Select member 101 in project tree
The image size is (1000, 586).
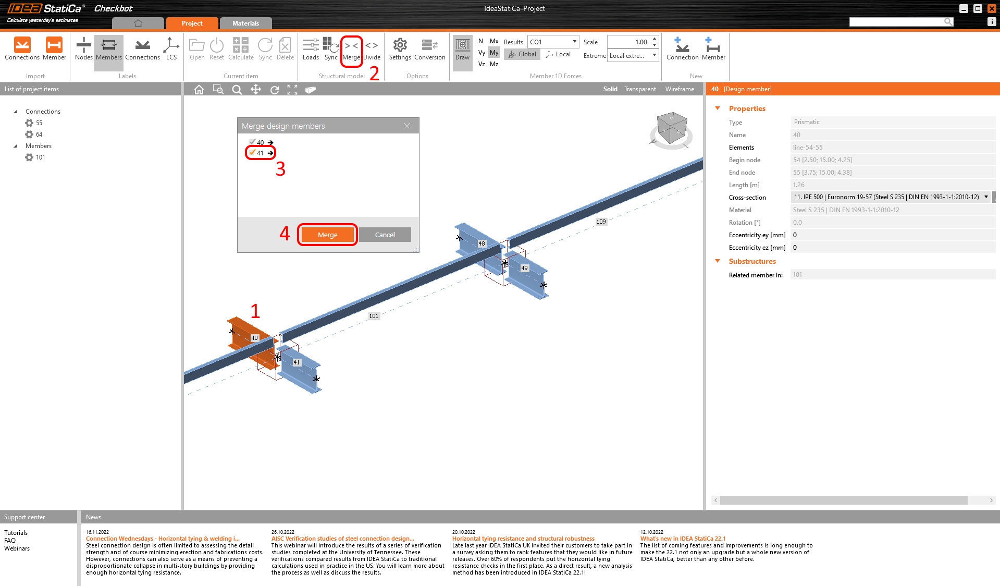35,157
